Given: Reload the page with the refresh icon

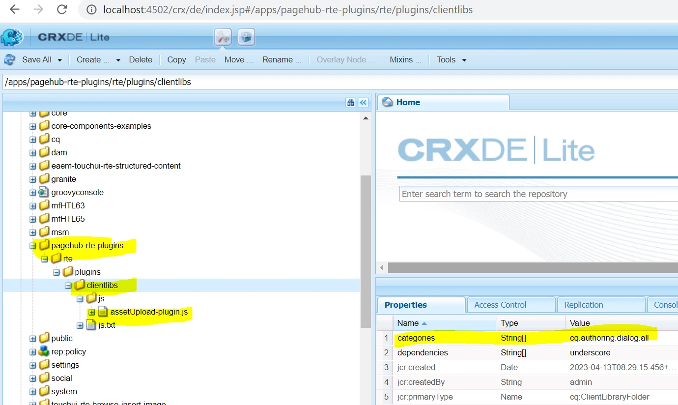Looking at the screenshot, I should coord(62,9).
